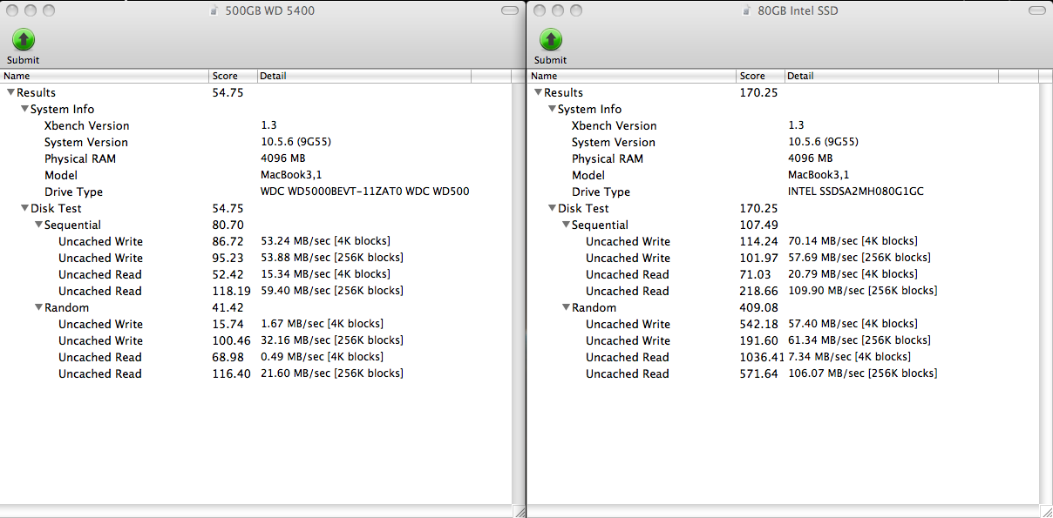Viewport: 1053px width, 518px height.
Task: Select row with 57.69 MB/sec [256K blocks]
Action: [x=783, y=258]
